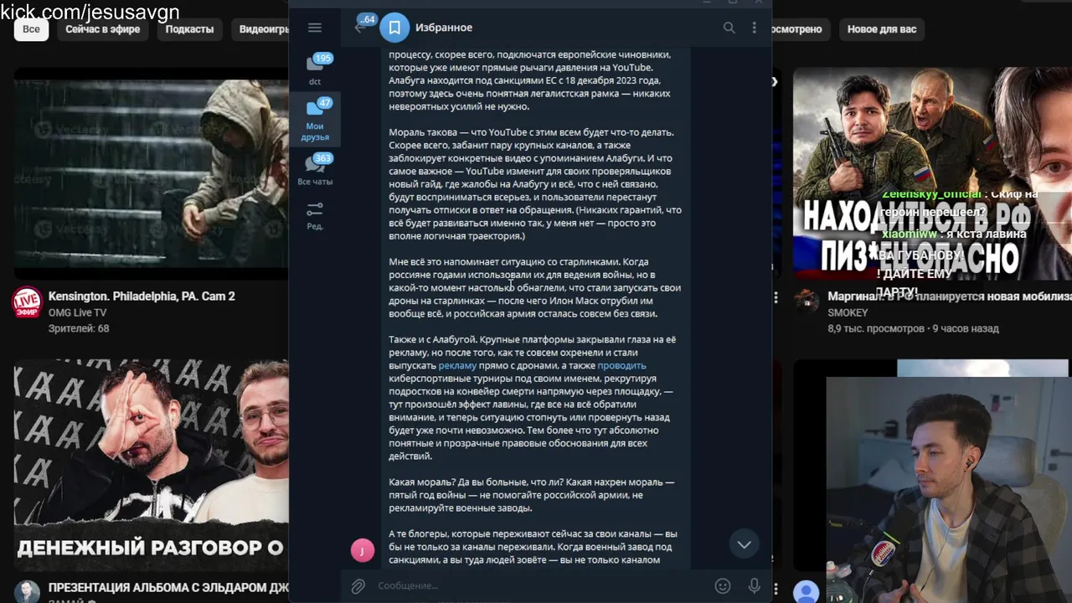The height and width of the screenshot is (603, 1072).
Task: Open the проводить hyperlink in the message
Action: tap(621, 365)
